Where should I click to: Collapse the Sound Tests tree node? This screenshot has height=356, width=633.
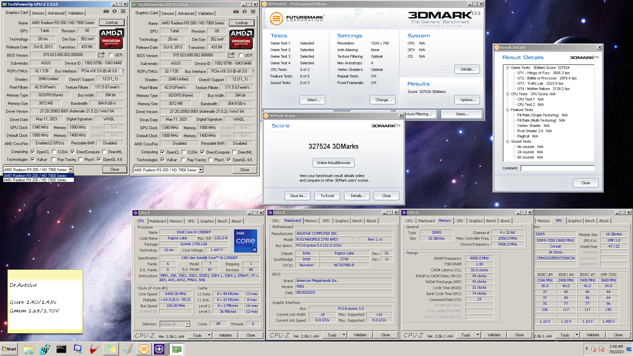(508, 141)
